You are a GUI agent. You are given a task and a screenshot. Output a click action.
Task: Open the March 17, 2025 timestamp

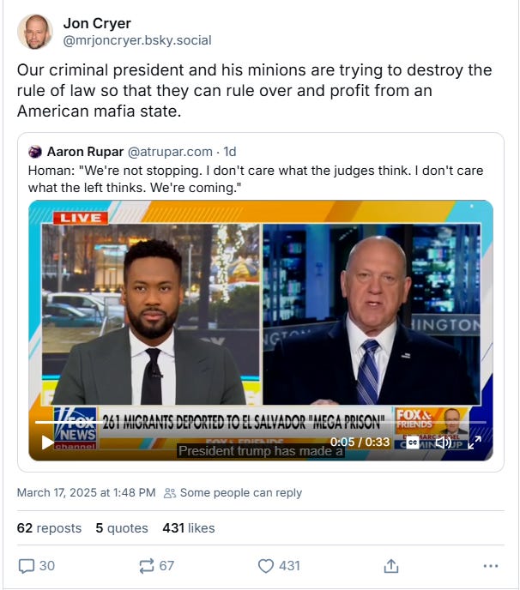[x=86, y=492]
